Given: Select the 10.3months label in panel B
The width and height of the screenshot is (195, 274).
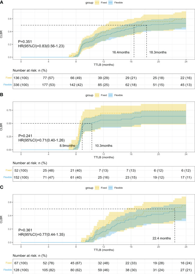Looking at the screenshot, I should 104,146.
